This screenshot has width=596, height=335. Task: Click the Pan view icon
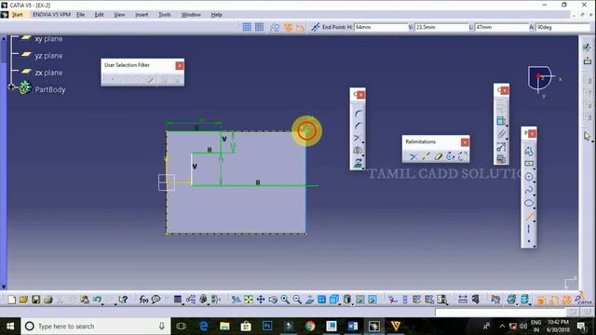(261, 300)
